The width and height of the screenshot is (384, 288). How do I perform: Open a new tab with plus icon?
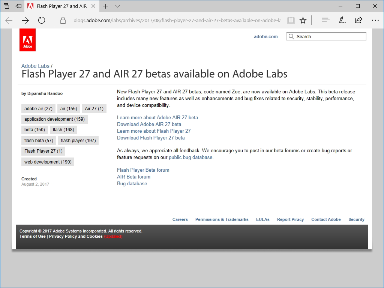(105, 6)
